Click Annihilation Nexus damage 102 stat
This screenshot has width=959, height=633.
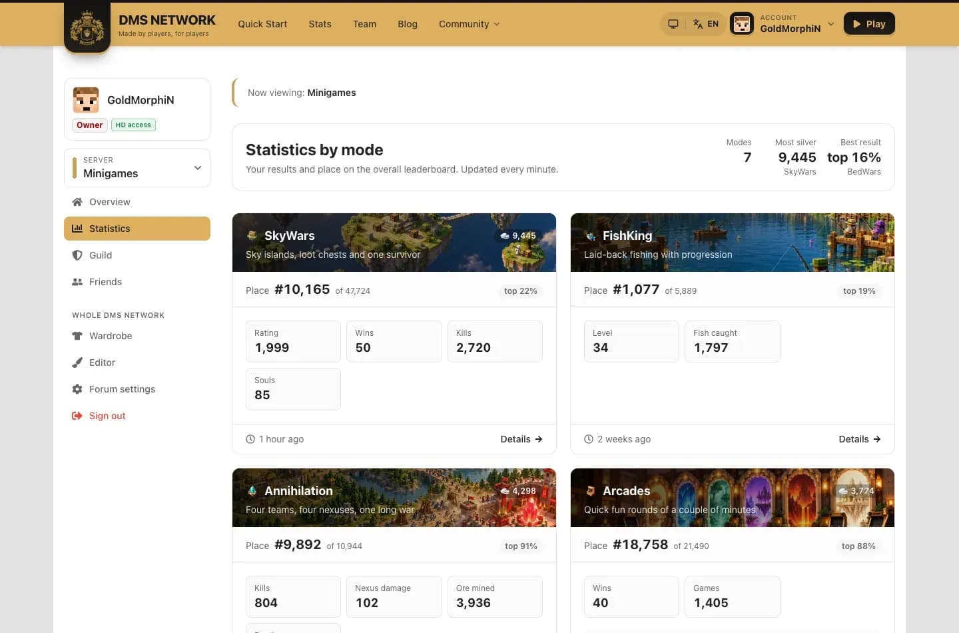tap(394, 596)
